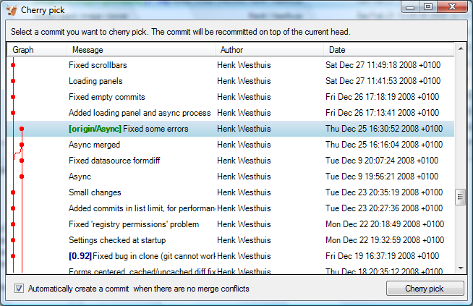Click the scrollbar up arrow
Image resolution: width=473 pixels, height=306 pixels.
click(461, 48)
